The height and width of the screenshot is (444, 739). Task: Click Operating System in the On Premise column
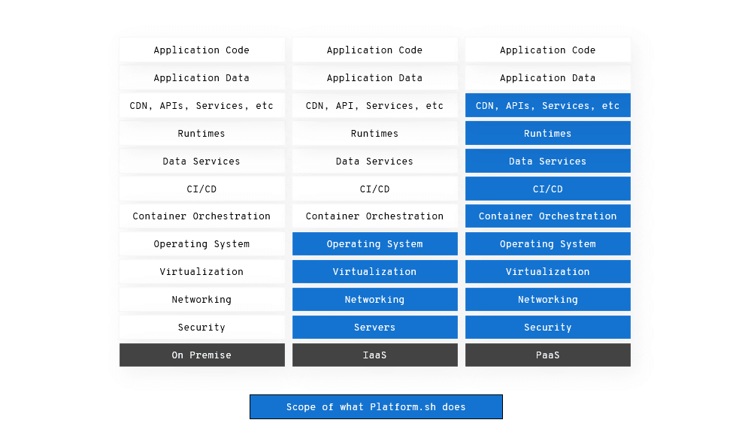tap(201, 244)
